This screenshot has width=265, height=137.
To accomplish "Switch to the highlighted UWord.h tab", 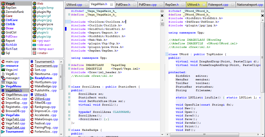I will point(193,5).
